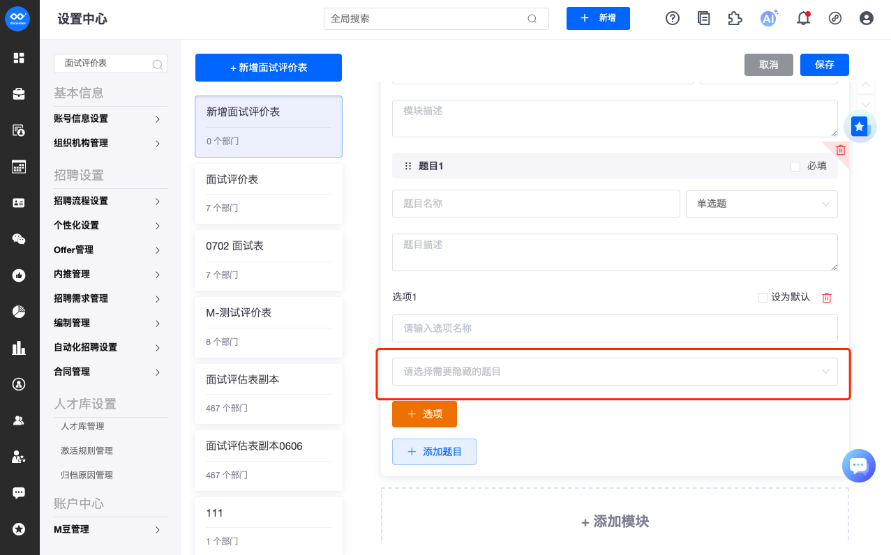
Task: Open 归档原因管理 submenu entry
Action: (87, 475)
